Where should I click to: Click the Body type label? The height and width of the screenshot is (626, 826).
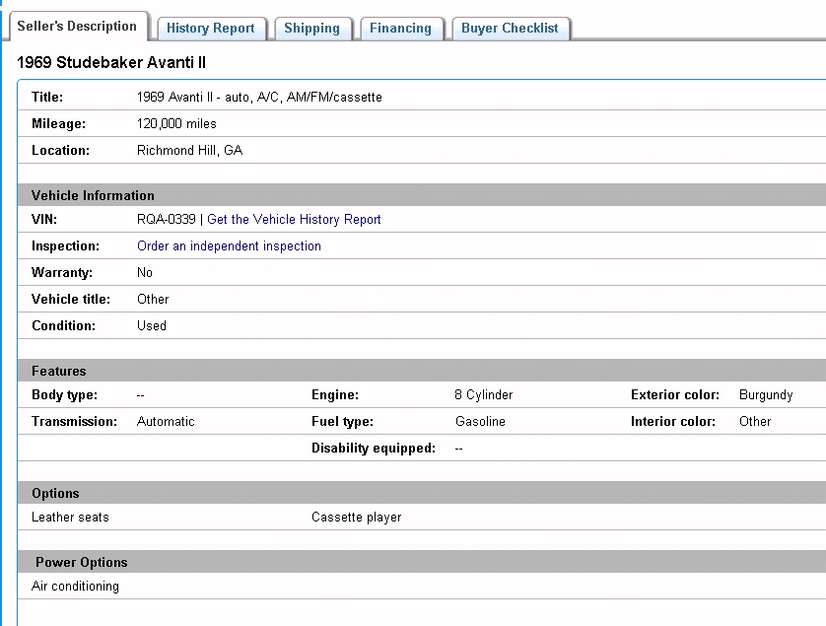(64, 394)
